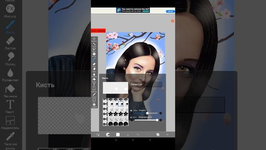The height and width of the screenshot is (150, 266).
Task: Tap the Android recent apps button
Action: pyautogui.click(x=150, y=140)
